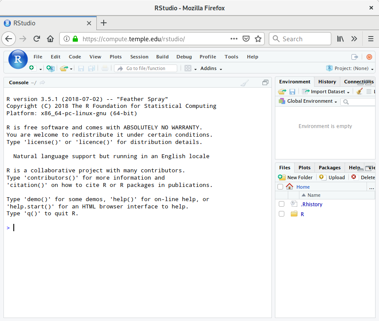Open the Build menu
Viewport: 379px width, 321px height.
point(162,57)
